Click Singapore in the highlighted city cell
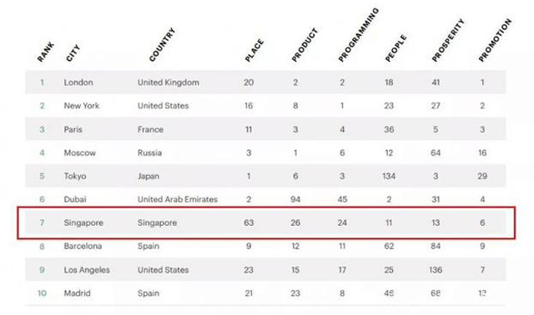This screenshot has width=534, height=315. 83,222
